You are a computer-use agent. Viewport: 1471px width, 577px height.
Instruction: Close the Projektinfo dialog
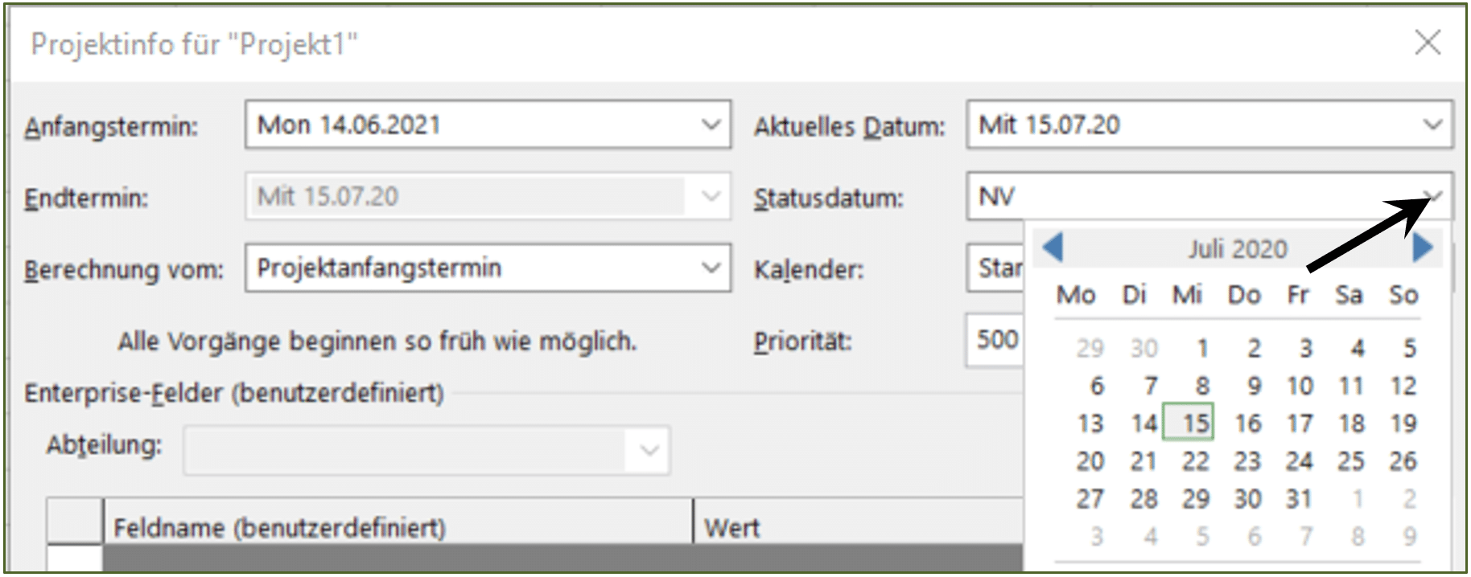(1428, 43)
